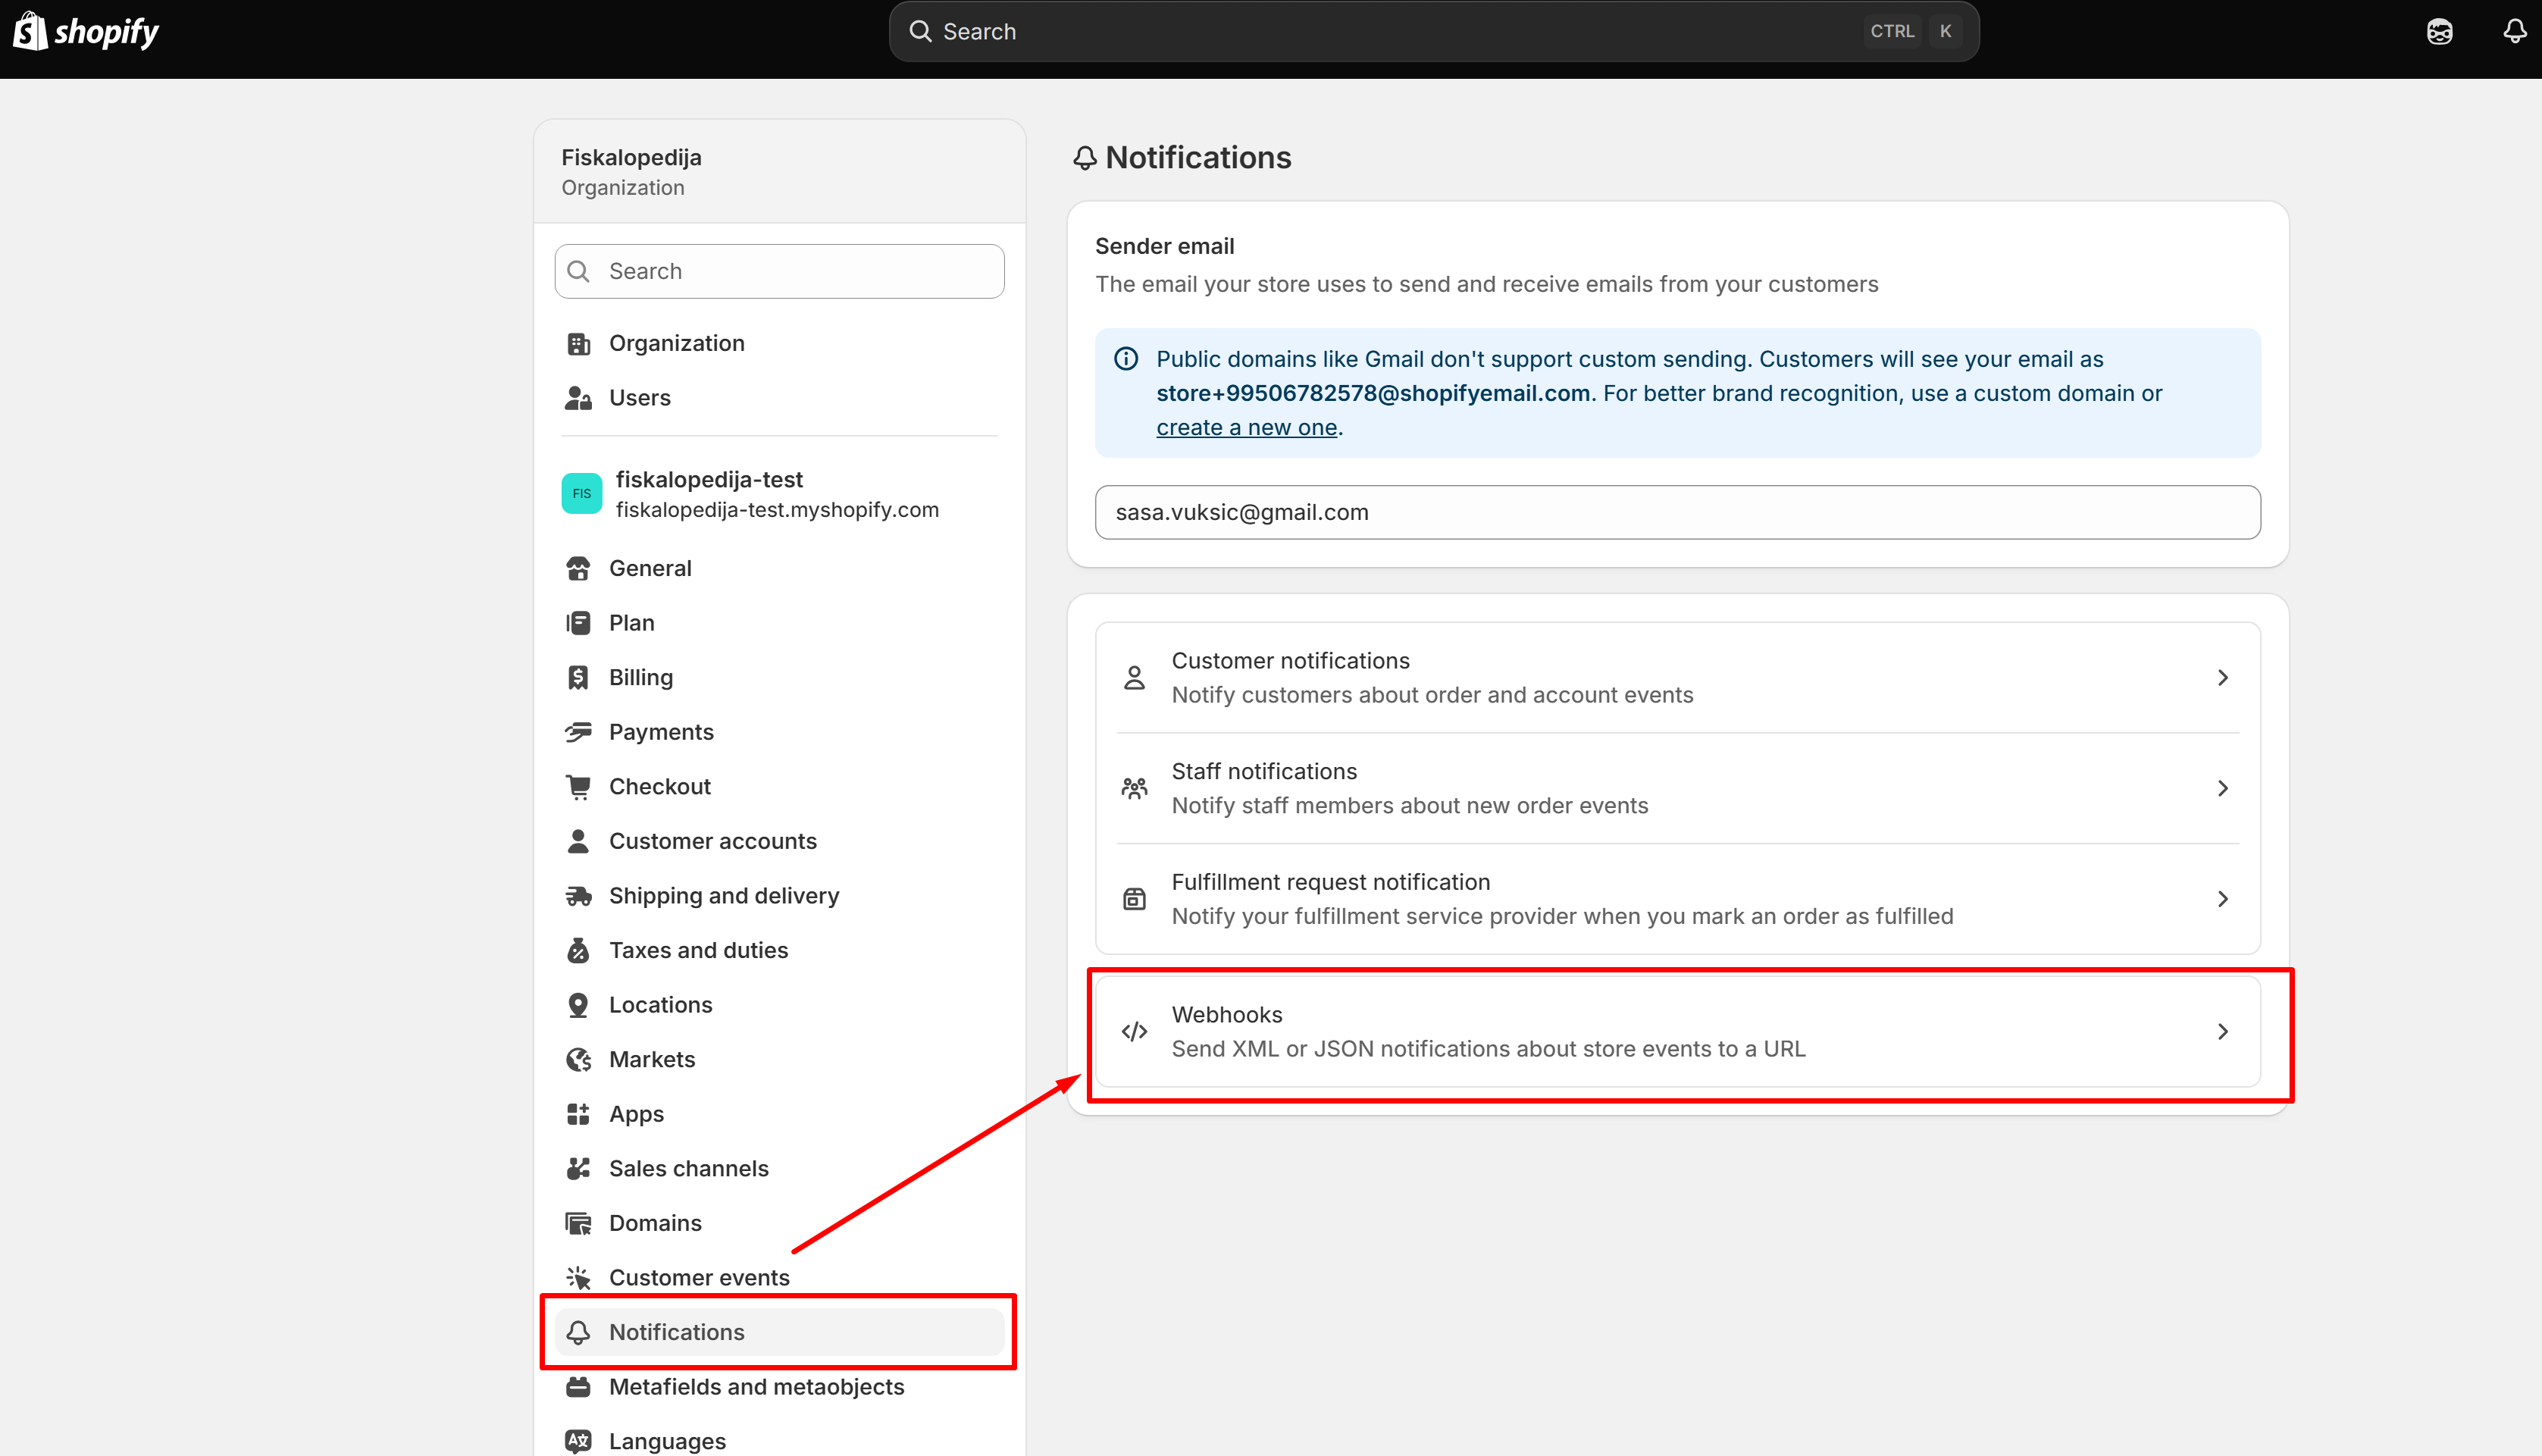Click the Customer accounts person icon
This screenshot has height=1456, width=2542.
pos(578,841)
